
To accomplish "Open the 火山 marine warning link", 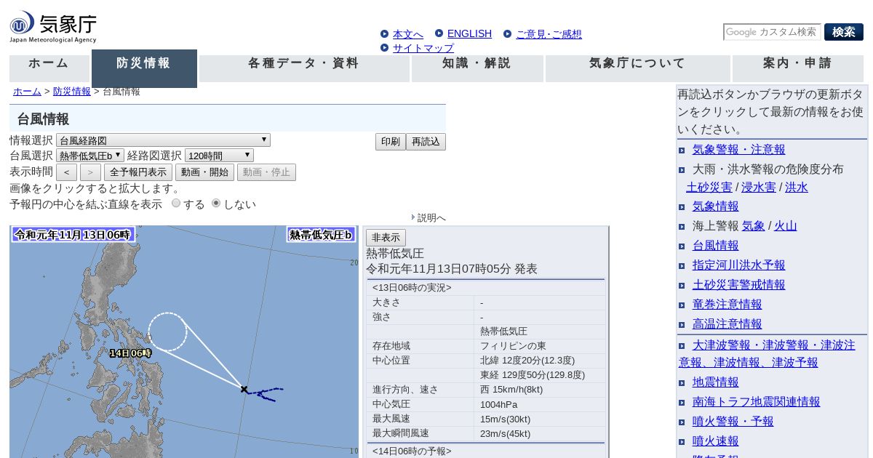I will 786,226.
